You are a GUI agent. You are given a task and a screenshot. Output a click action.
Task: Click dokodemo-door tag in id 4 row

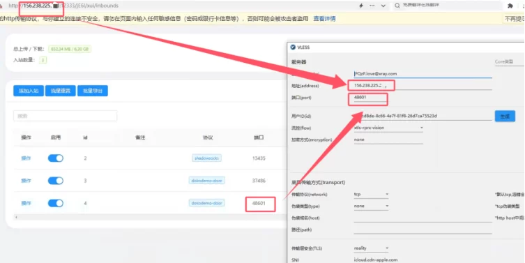click(x=206, y=203)
